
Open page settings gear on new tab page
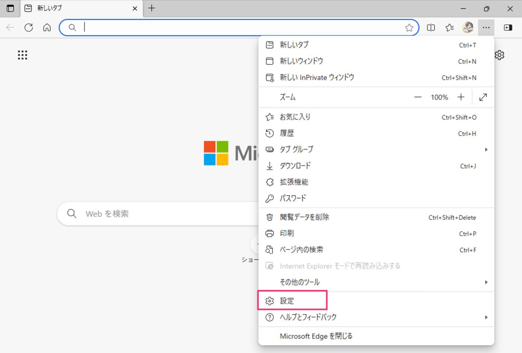(x=500, y=55)
